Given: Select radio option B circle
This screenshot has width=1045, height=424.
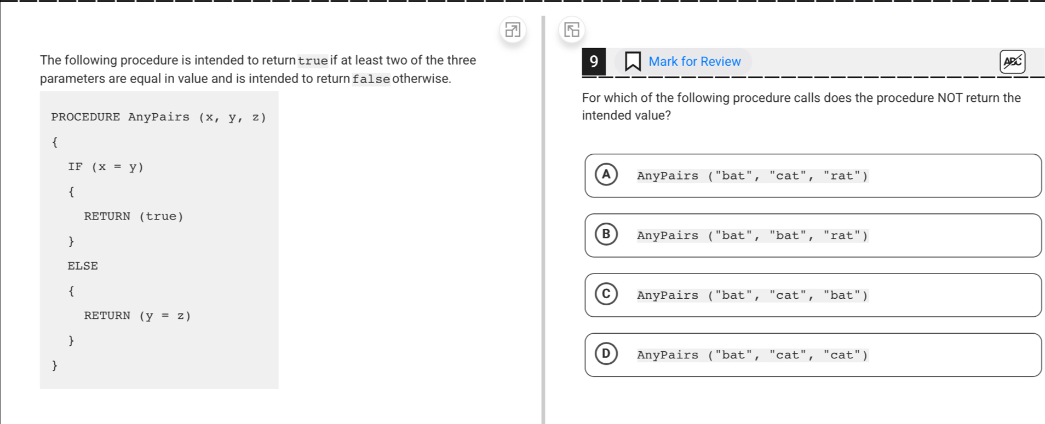Looking at the screenshot, I should coord(606,234).
